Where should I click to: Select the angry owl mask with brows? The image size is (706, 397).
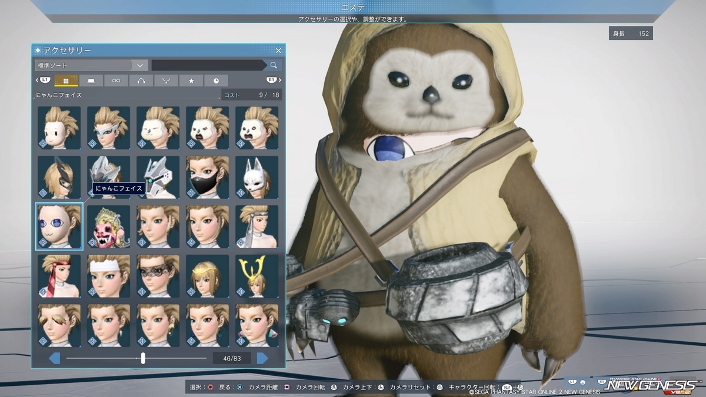[x=208, y=128]
